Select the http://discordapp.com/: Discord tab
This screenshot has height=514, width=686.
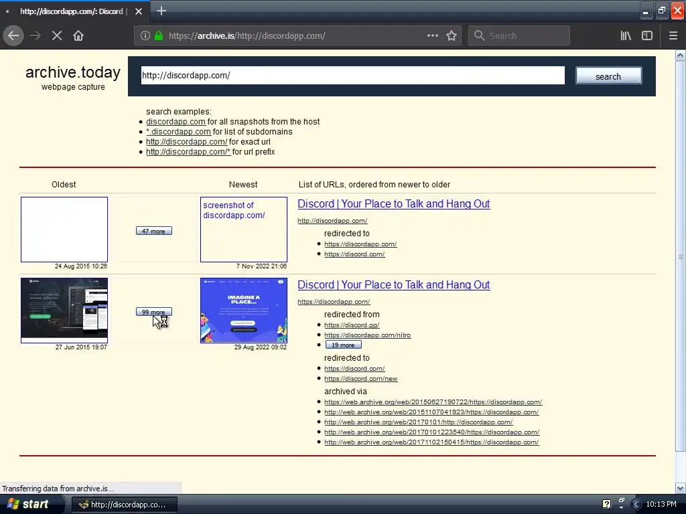(x=75, y=11)
